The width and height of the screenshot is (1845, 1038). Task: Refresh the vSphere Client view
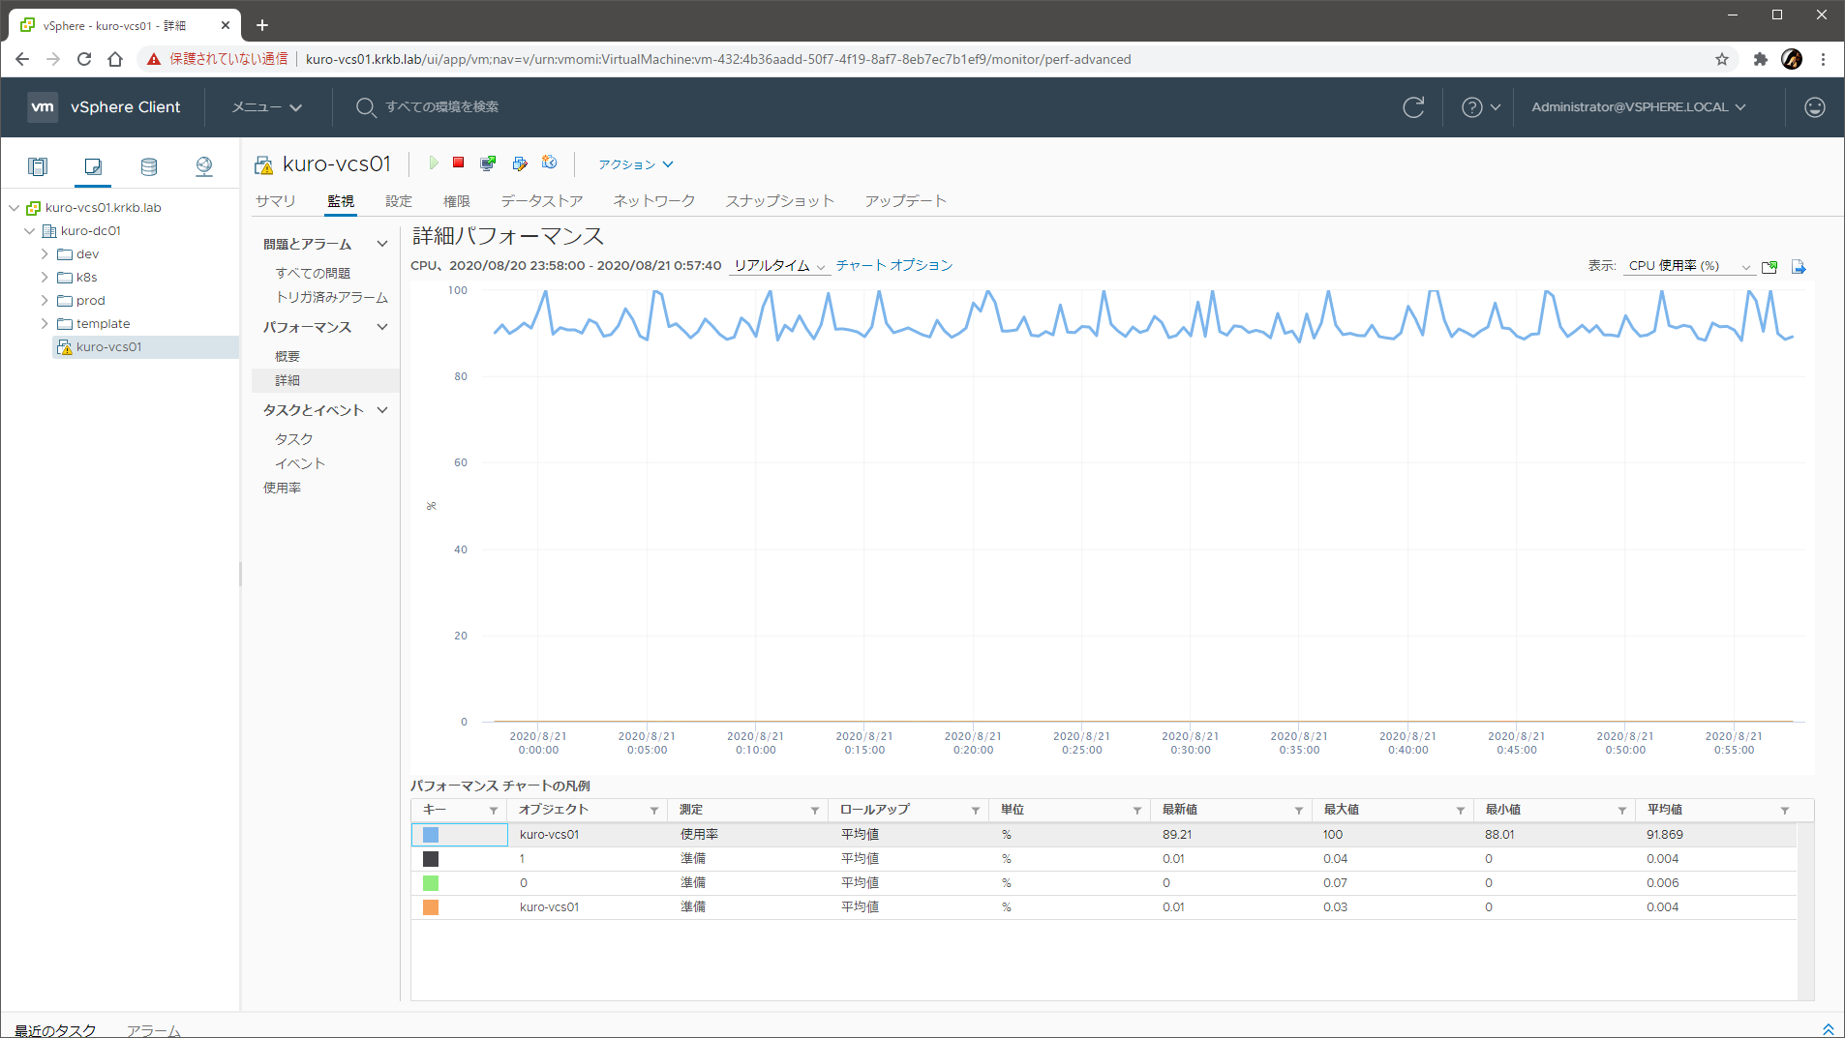click(1413, 107)
